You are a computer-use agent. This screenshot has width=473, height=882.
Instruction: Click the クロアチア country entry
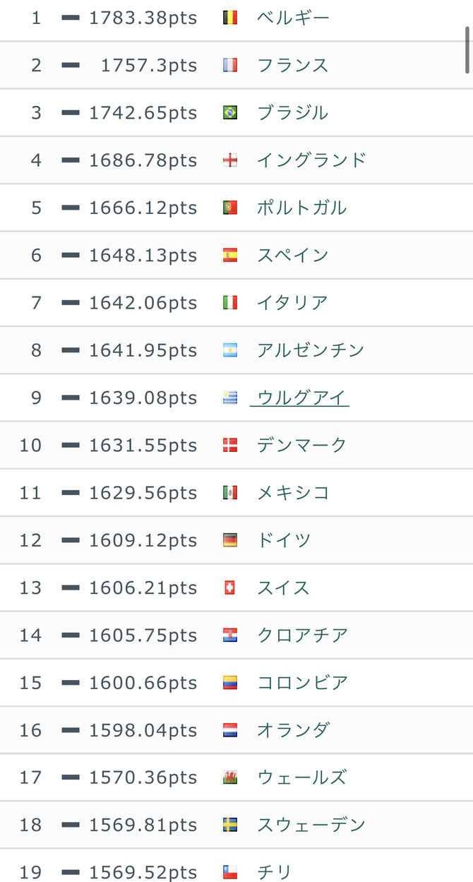point(301,635)
